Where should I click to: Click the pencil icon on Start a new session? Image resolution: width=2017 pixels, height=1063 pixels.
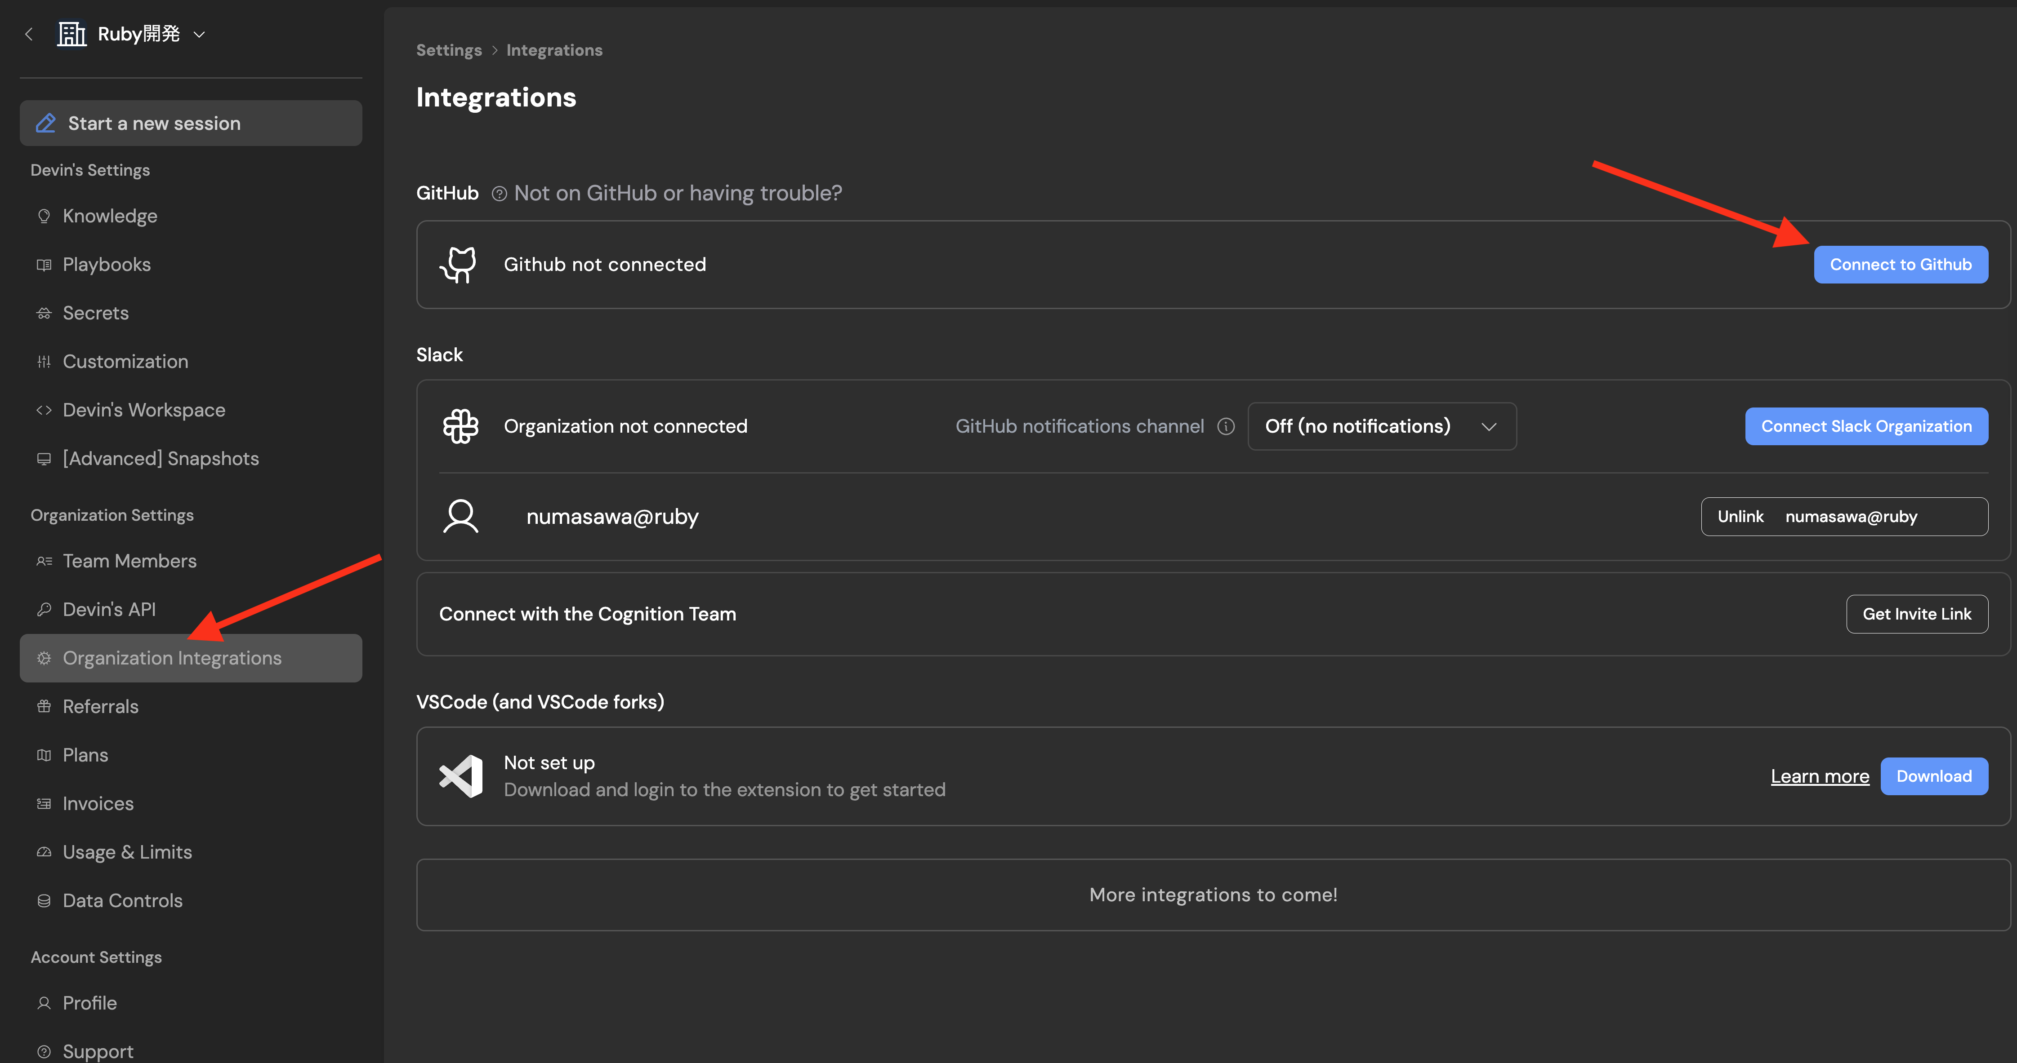click(x=46, y=124)
